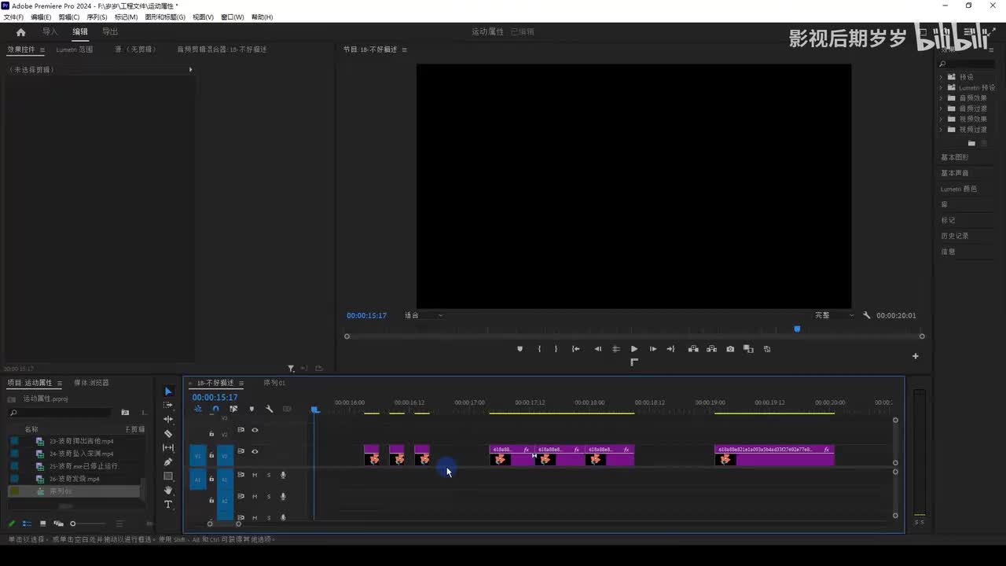Toggle linked selection in timeline
The width and height of the screenshot is (1006, 566).
(233, 409)
